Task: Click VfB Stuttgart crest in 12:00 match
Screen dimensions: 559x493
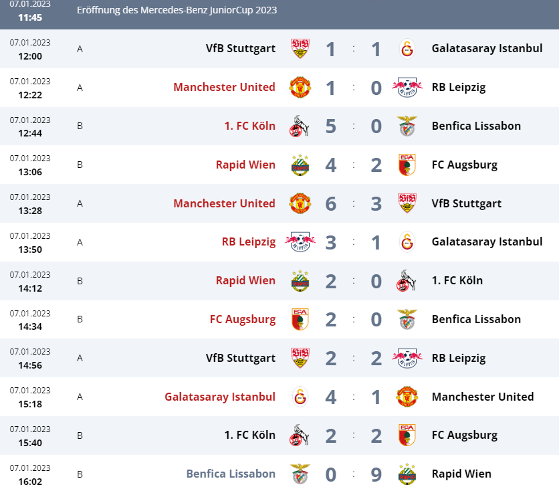Action: point(300,49)
